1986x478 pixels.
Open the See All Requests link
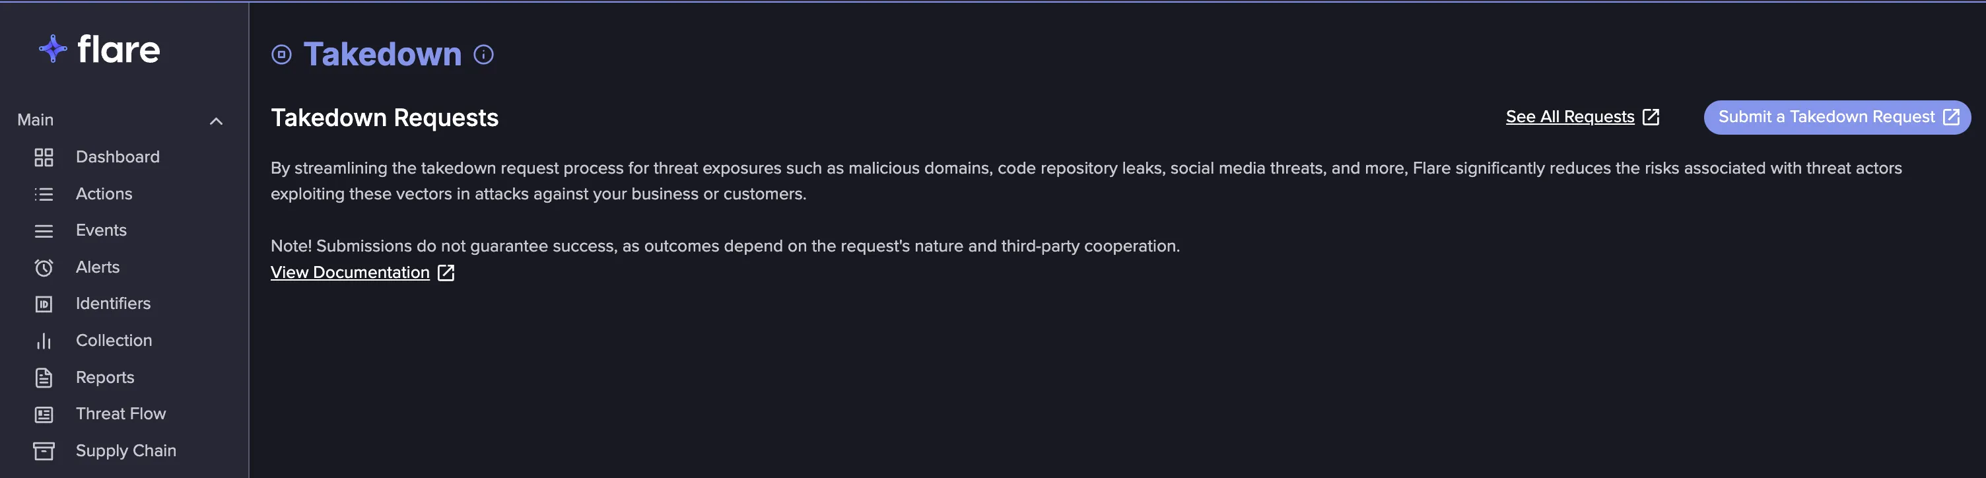[1582, 117]
